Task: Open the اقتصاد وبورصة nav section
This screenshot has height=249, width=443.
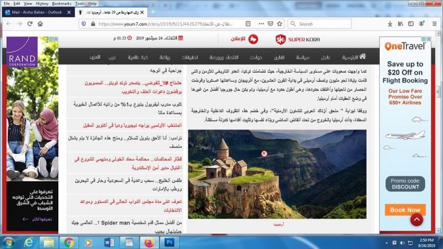Action: pyautogui.click(x=224, y=57)
